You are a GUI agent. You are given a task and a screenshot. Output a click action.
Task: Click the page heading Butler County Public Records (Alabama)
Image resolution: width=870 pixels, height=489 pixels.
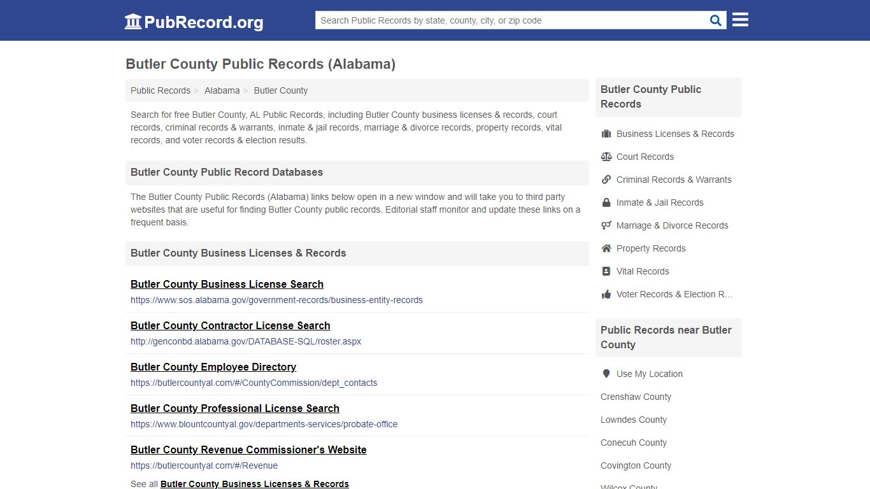coord(260,64)
